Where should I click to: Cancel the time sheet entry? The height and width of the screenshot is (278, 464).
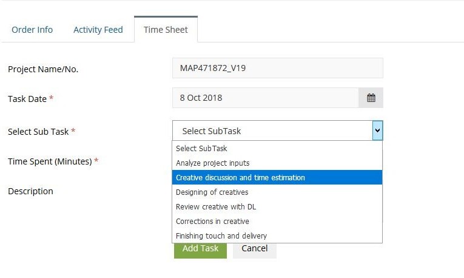click(255, 249)
